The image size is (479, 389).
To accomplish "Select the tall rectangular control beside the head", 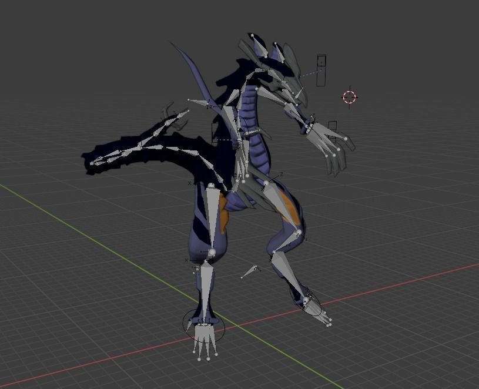I will [x=321, y=71].
